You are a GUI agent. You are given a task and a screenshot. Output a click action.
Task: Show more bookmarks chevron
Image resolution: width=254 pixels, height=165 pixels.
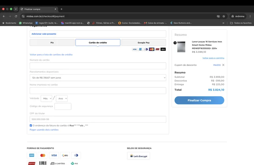coord(223,23)
